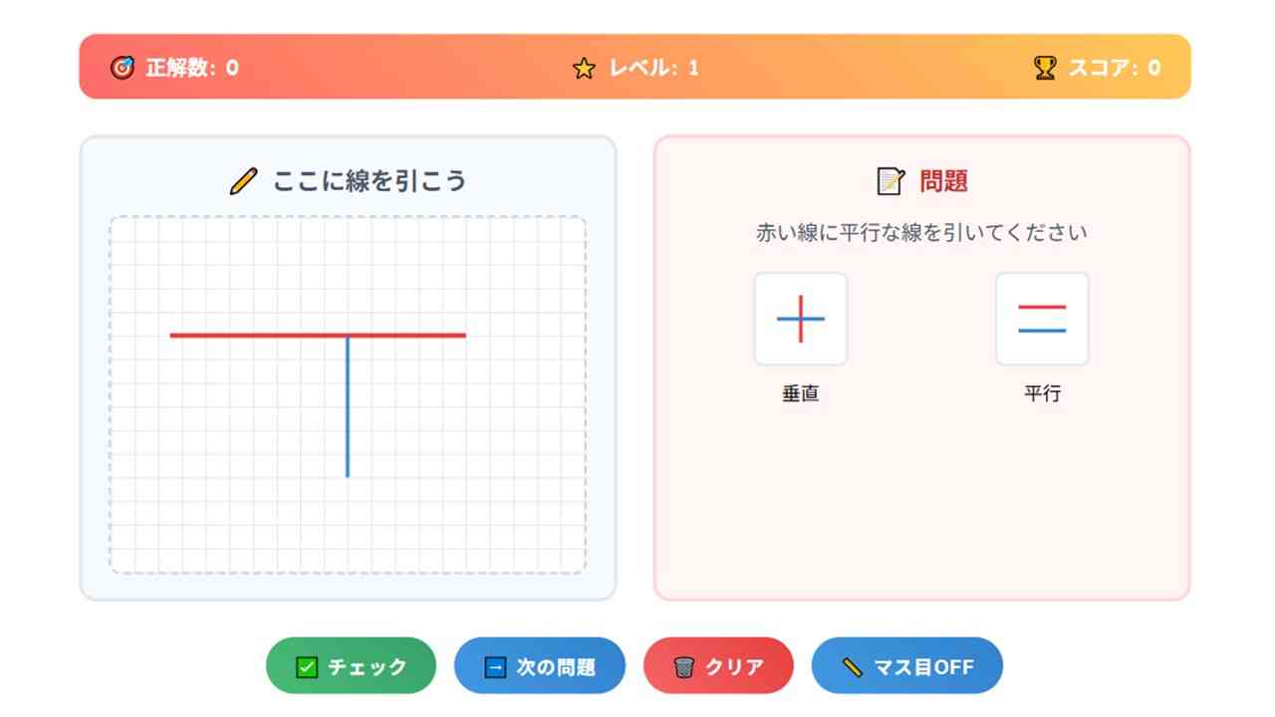Clear the drawing with クリア button

tap(718, 665)
